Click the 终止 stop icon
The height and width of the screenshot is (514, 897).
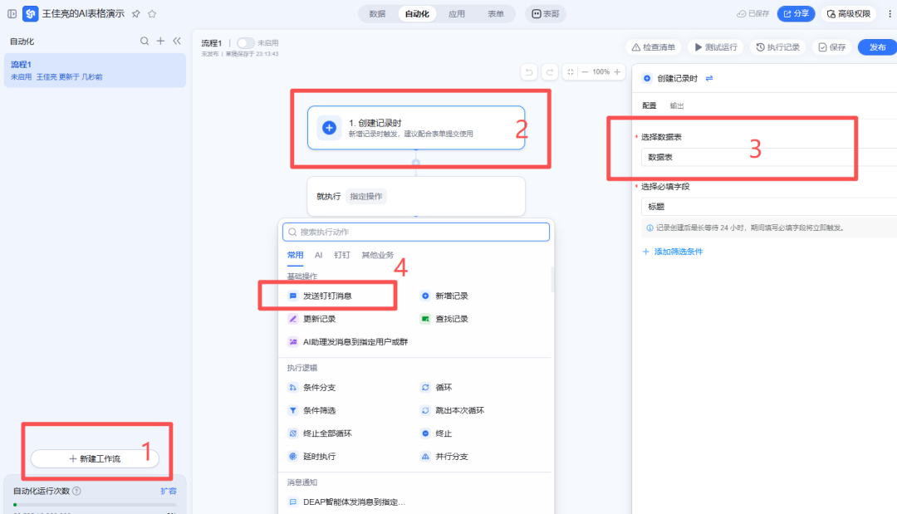[425, 433]
